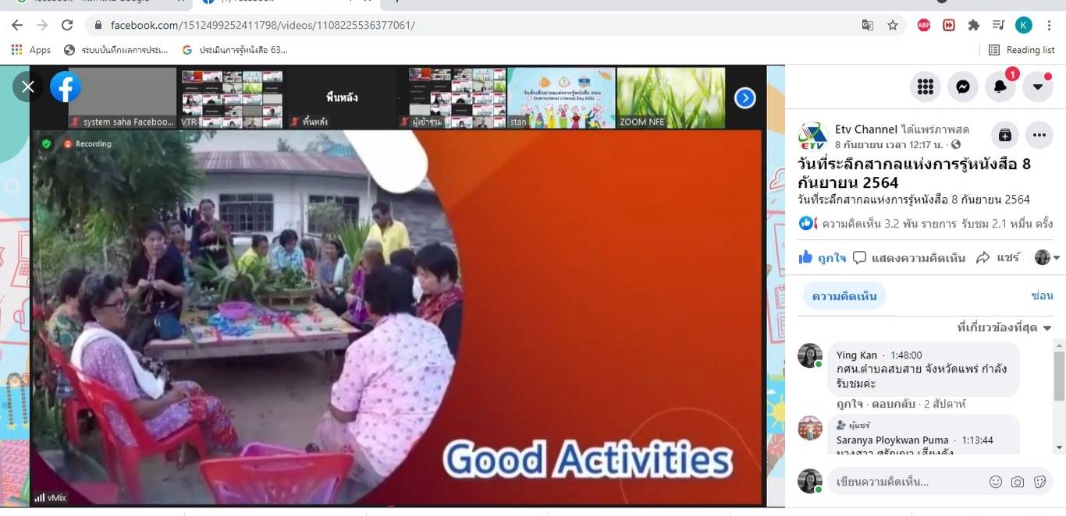Open the Facebook menu grid icon

tap(926, 87)
